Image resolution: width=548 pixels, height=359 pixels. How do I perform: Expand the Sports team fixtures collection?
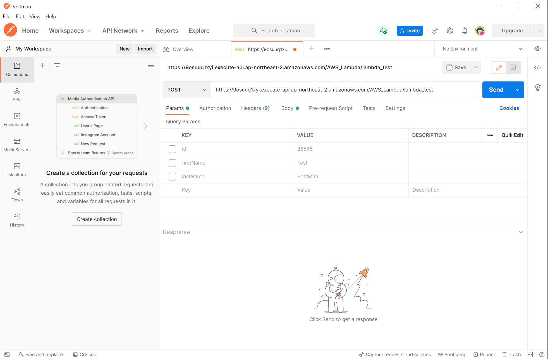63,153
